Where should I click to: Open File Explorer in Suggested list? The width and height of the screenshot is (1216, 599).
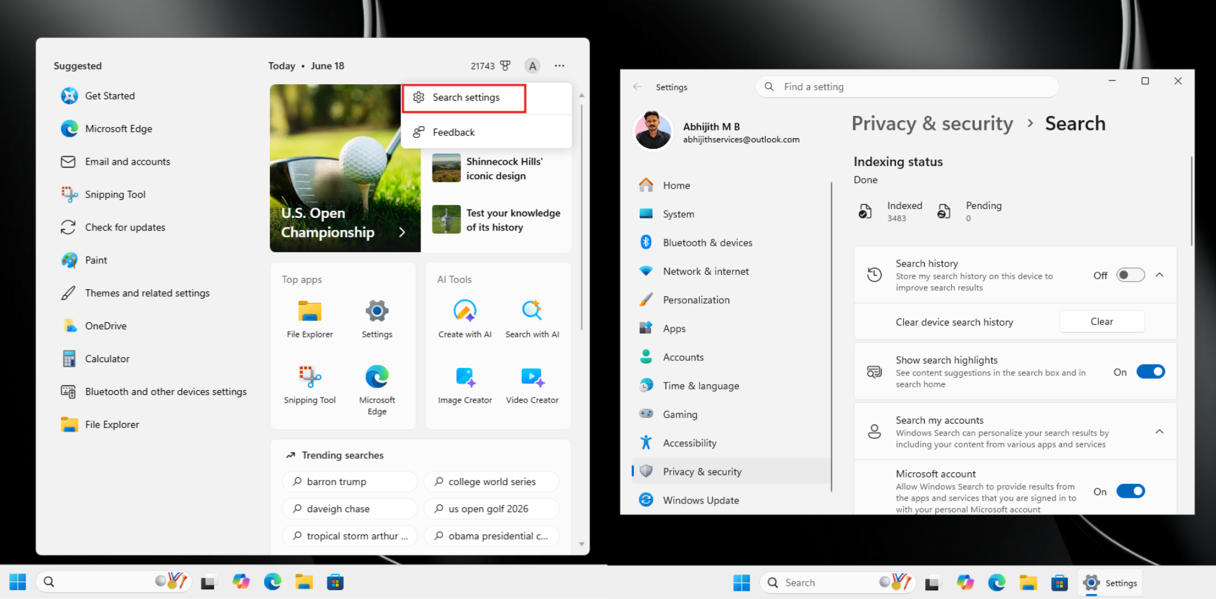point(100,425)
